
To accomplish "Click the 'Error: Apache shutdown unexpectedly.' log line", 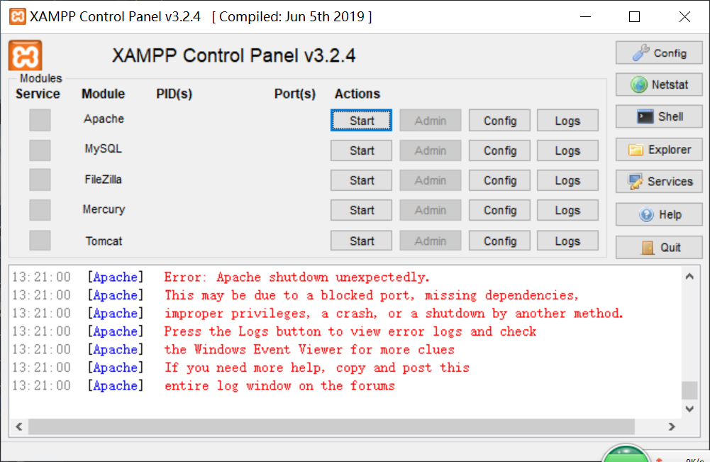I will tap(296, 277).
